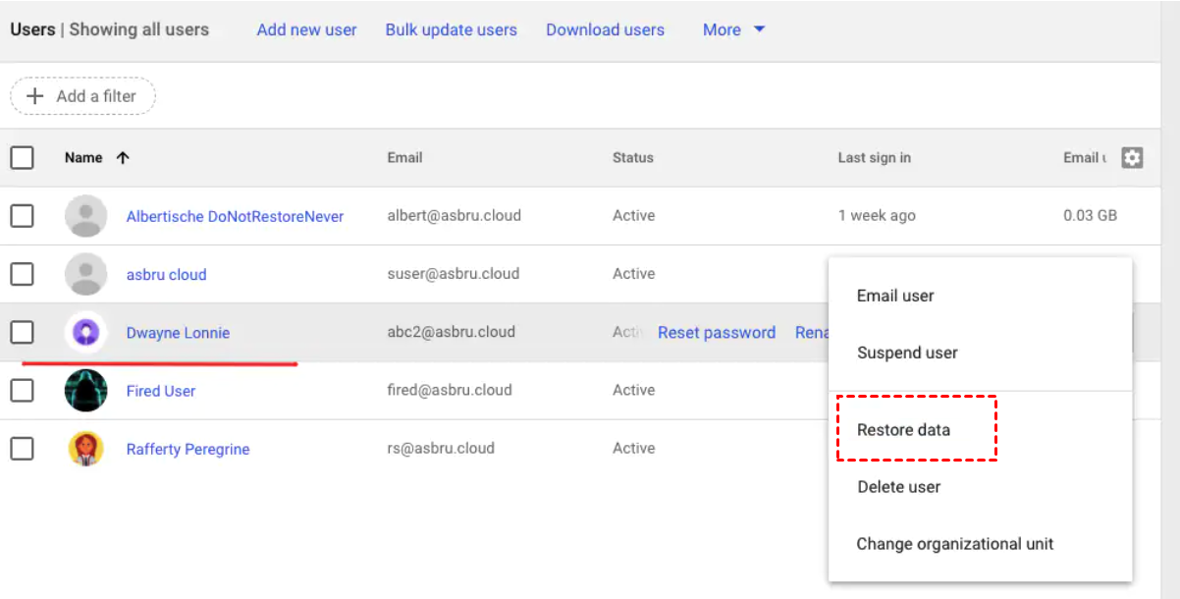The width and height of the screenshot is (1180, 599).
Task: Click asbru cloud's gray avatar icon
Action: point(86,274)
